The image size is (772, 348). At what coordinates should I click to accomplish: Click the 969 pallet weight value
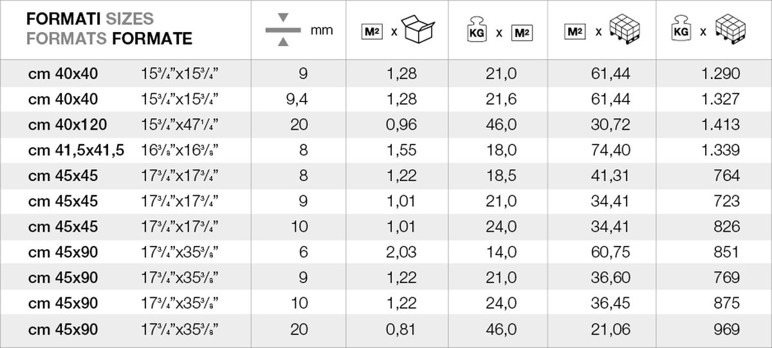pos(727,329)
